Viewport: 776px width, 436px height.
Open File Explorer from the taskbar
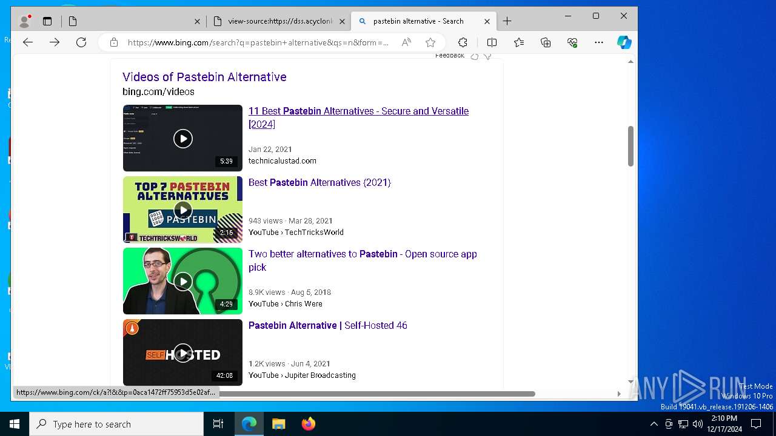tap(278, 424)
